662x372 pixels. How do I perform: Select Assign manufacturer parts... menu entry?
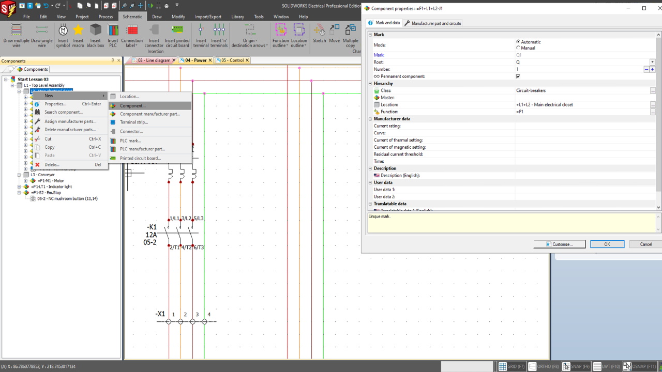(x=70, y=121)
